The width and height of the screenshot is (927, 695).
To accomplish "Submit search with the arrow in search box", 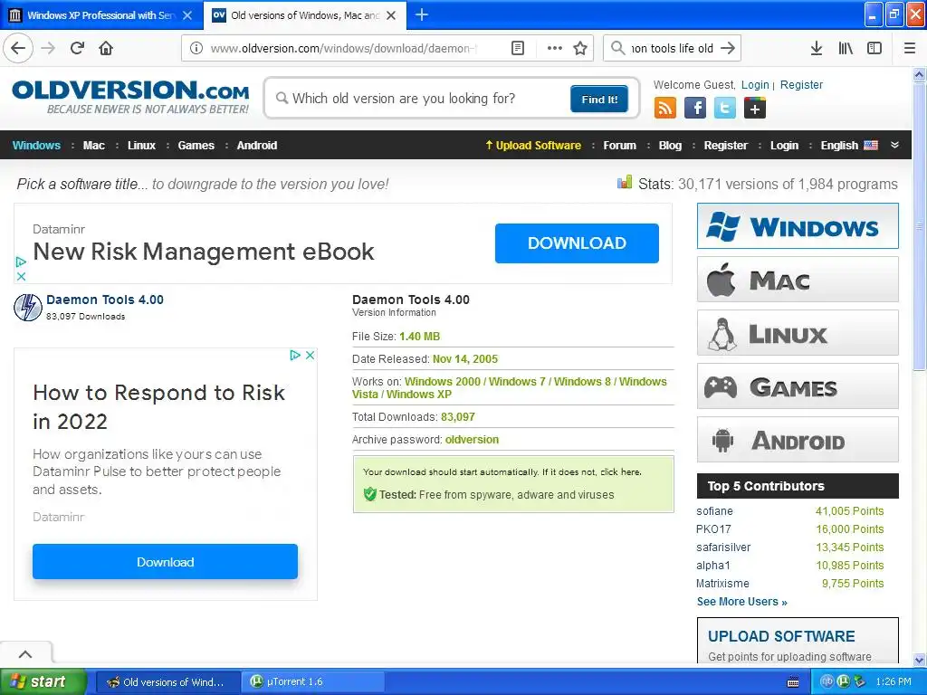I will coord(728,48).
